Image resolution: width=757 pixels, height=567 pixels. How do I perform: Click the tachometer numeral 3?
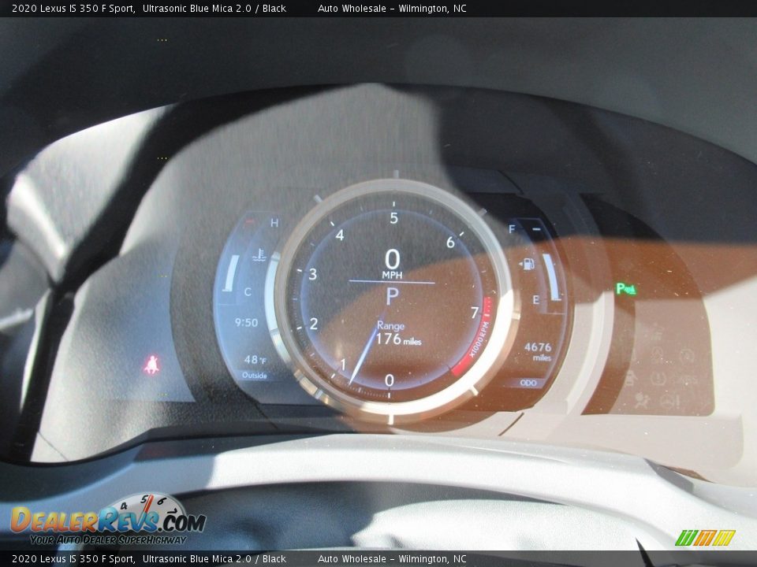coord(313,274)
